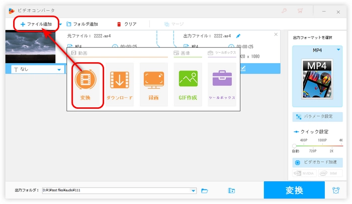The image size is (352, 204).
Task: Select the 変換 converter icon
Action: pos(85,85)
